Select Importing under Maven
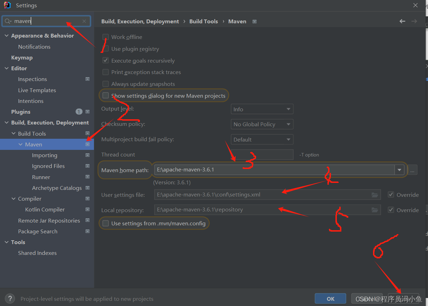 point(45,155)
